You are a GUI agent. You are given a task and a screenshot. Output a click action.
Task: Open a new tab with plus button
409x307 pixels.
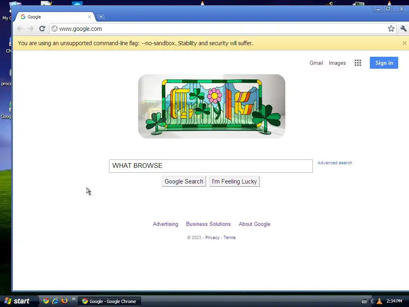pos(101,17)
